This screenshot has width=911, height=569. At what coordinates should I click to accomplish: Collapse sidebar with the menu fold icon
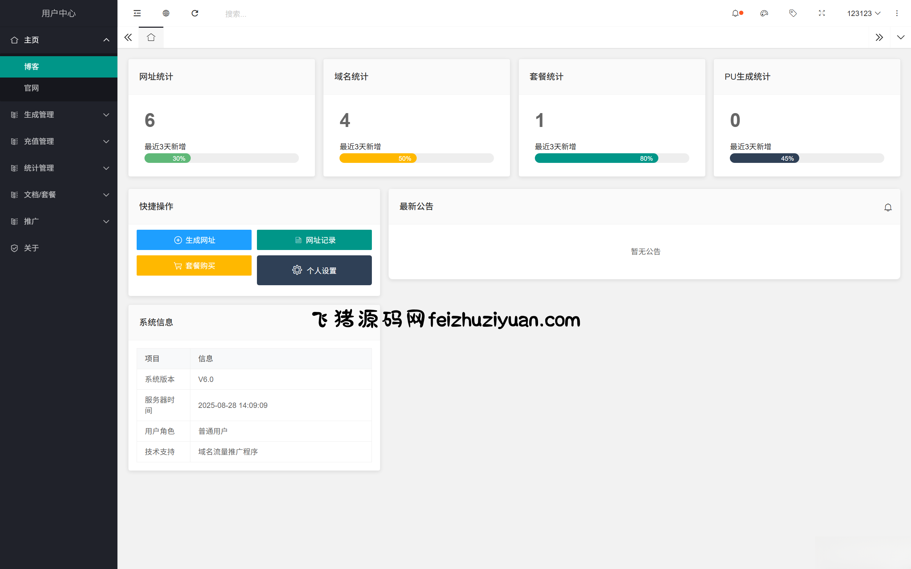click(x=137, y=14)
